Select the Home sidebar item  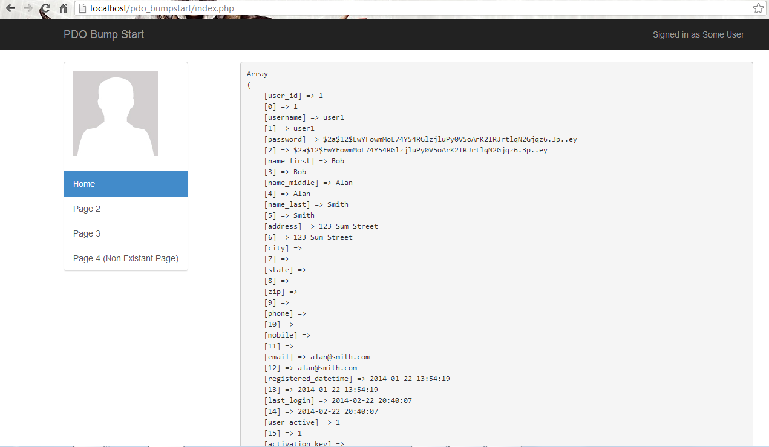[126, 184]
